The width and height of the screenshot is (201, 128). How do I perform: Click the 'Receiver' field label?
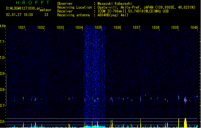click(65, 11)
